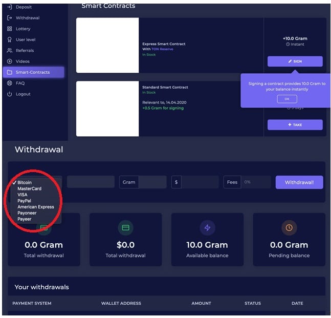Image resolution: width=331 pixels, height=318 pixels.
Task: Focus the Gram amount input
Action: coord(152,182)
